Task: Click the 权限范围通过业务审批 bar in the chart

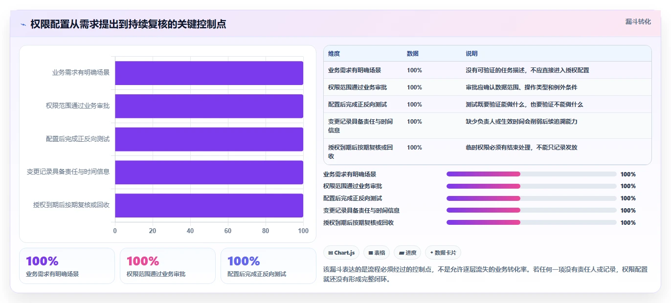Action: (209, 106)
